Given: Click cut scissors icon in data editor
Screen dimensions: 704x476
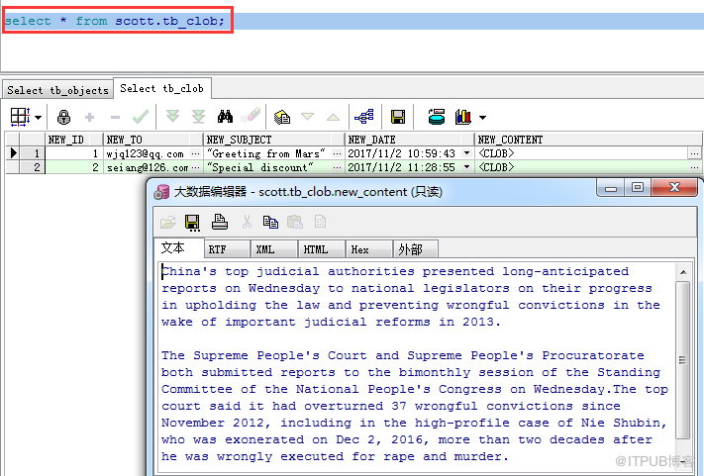Looking at the screenshot, I should 247,222.
